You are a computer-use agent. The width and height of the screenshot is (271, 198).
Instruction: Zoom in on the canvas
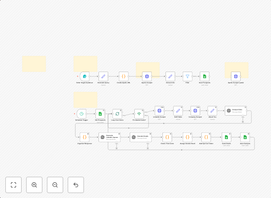[x=34, y=185]
